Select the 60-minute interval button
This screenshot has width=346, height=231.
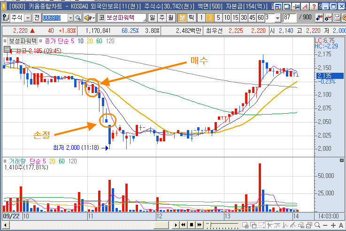tap(261, 18)
